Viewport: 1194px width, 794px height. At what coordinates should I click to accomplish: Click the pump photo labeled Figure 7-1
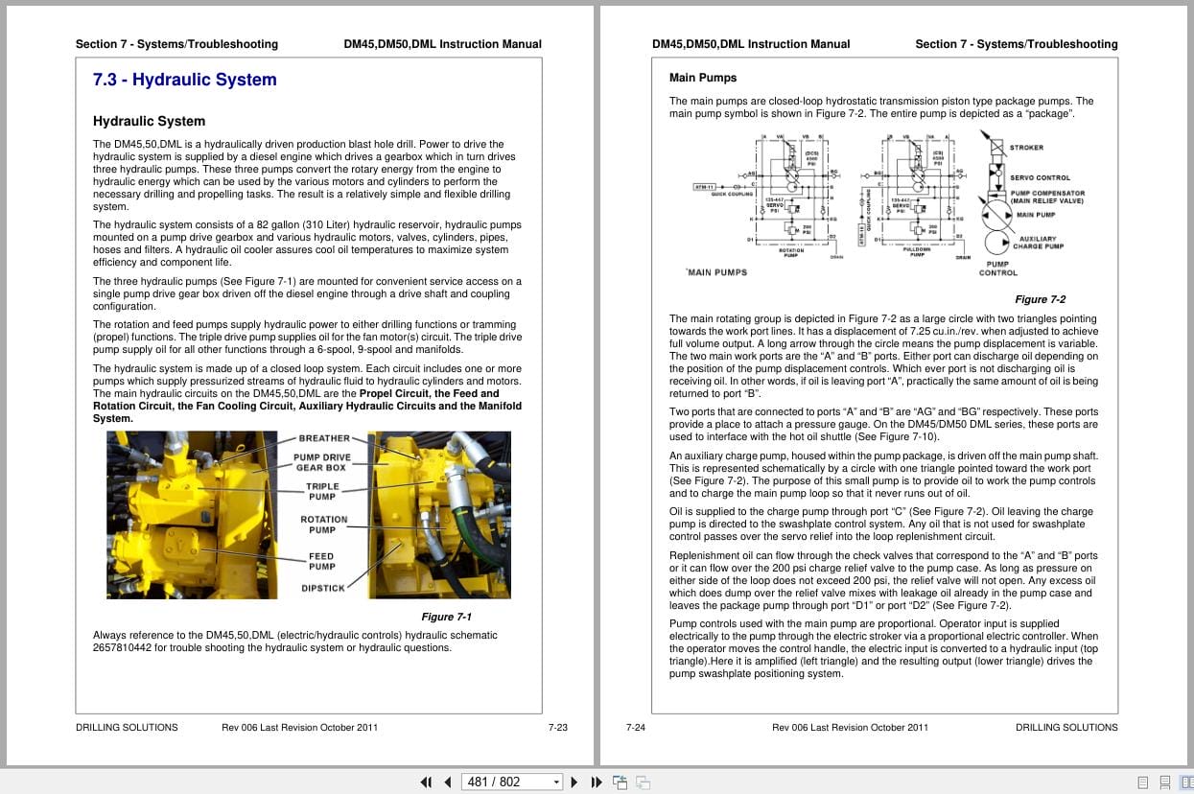click(x=308, y=515)
